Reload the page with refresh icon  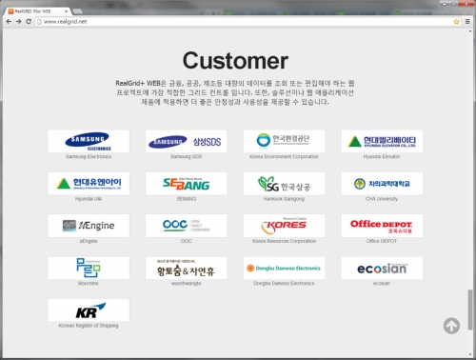click(29, 22)
